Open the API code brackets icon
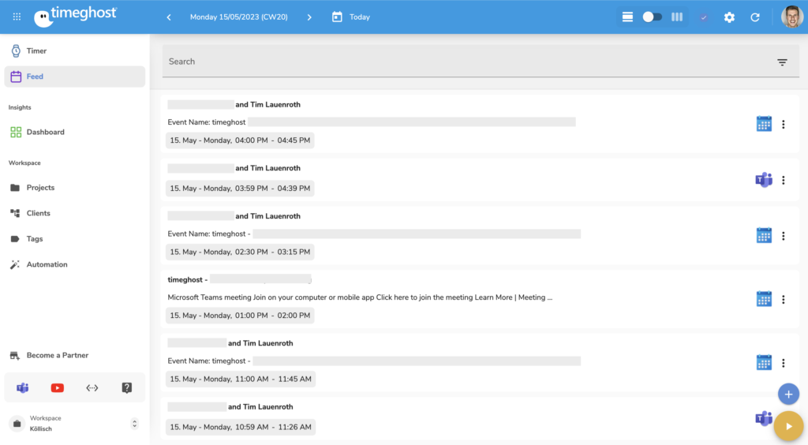The image size is (808, 445). (92, 387)
